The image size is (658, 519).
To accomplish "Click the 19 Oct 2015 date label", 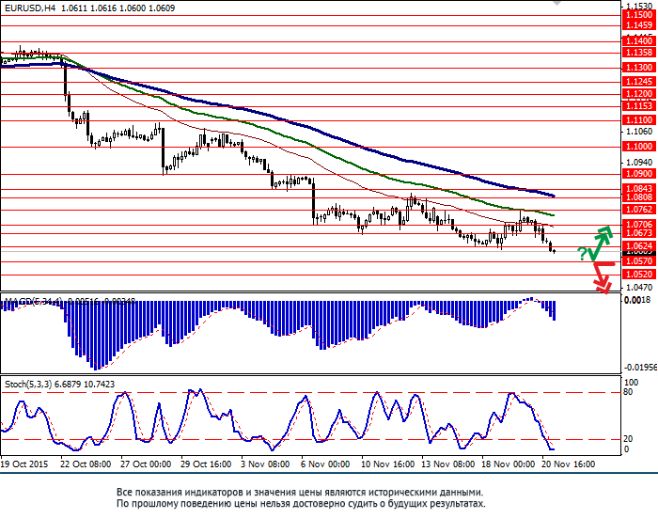I will 24,464.
